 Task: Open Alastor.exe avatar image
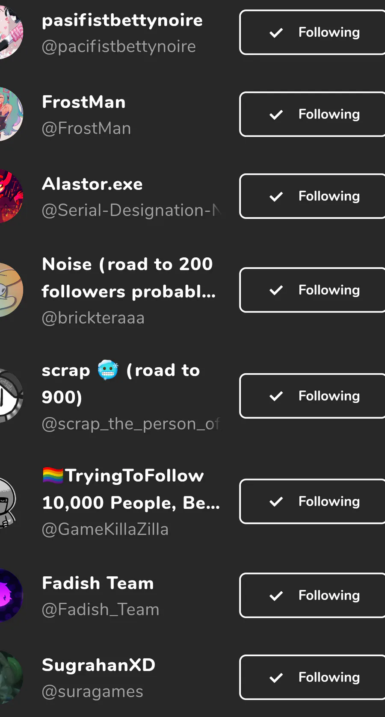[9, 196]
